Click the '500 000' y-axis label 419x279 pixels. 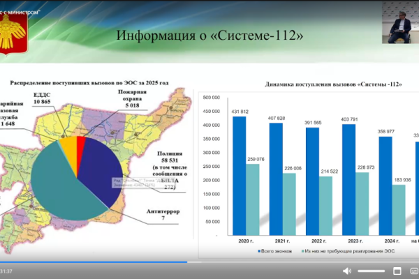pos(212,98)
